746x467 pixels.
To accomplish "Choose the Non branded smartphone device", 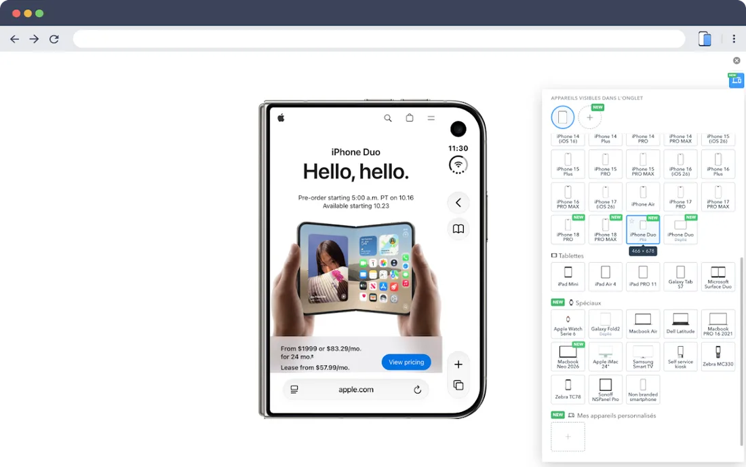I will (x=643, y=390).
